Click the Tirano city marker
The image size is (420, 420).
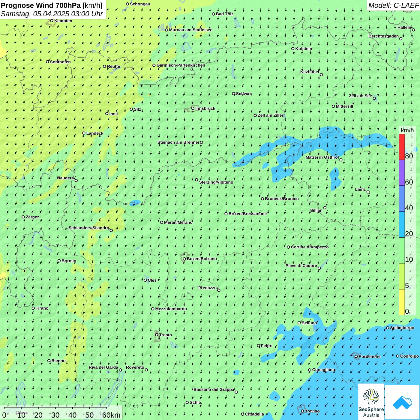point(33,308)
